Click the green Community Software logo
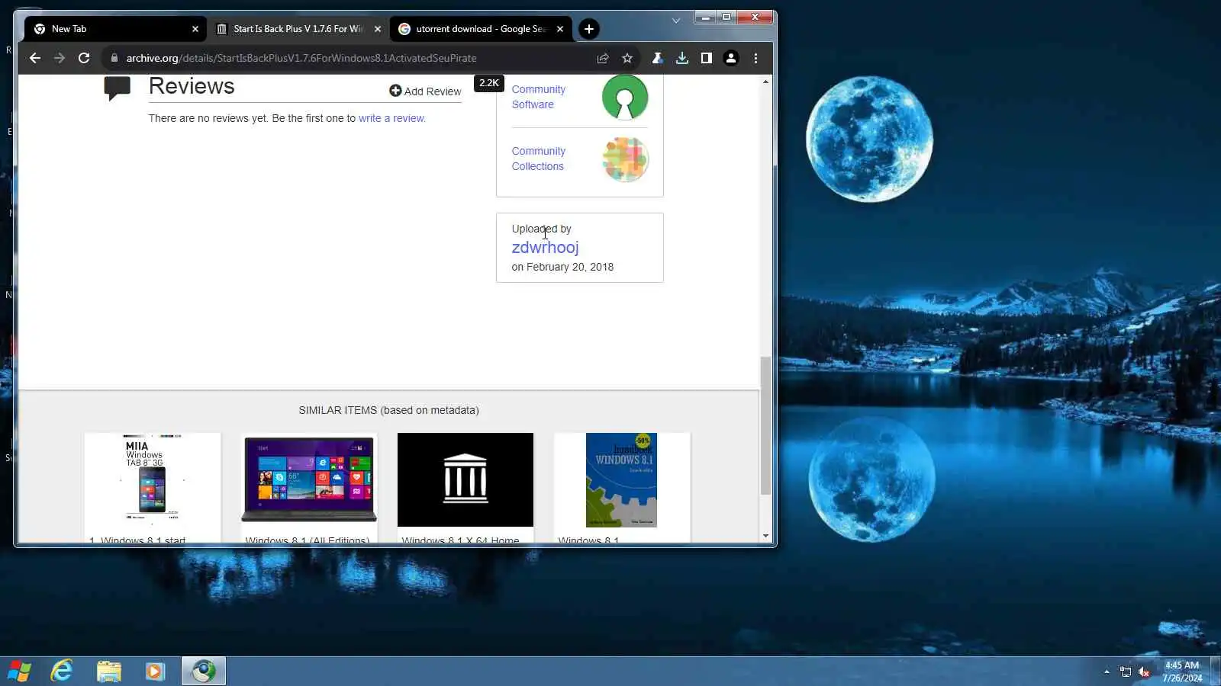 (625, 97)
